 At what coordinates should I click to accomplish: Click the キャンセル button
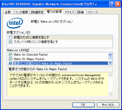click(108, 105)
